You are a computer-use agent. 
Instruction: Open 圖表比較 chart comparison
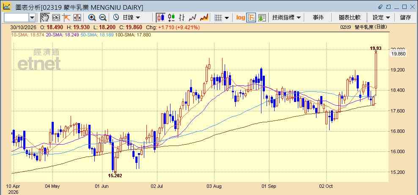pyautogui.click(x=349, y=18)
